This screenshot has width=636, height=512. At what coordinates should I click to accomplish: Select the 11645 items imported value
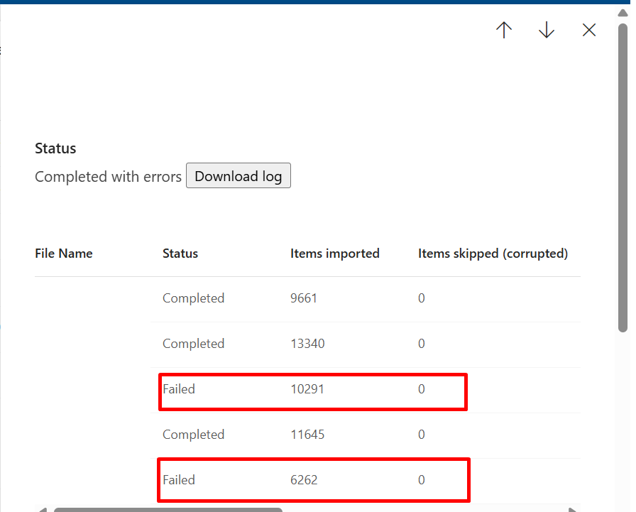pyautogui.click(x=307, y=435)
